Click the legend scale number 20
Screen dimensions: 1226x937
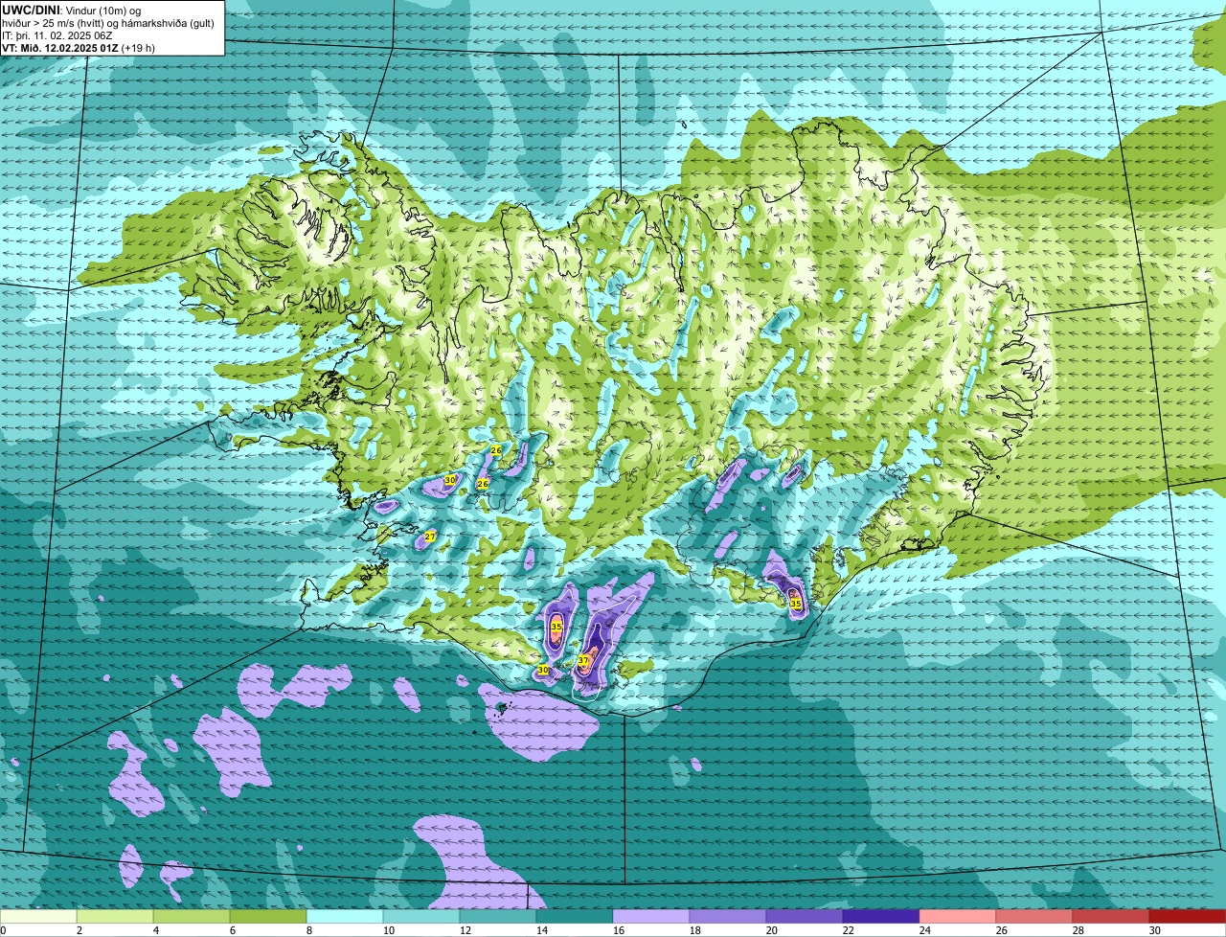(x=771, y=930)
